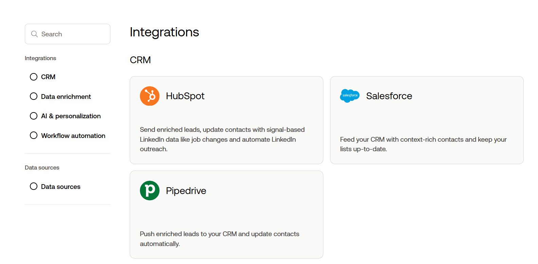
Task: Click the CRM section heading
Action: [140, 60]
